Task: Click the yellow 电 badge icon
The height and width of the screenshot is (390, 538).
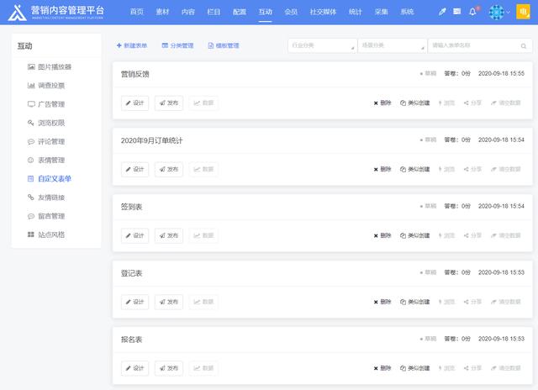Action: [521, 12]
